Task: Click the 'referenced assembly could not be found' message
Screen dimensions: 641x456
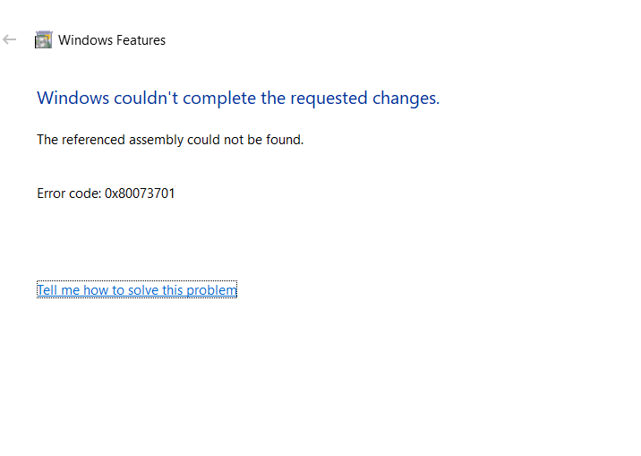Action: (x=170, y=140)
